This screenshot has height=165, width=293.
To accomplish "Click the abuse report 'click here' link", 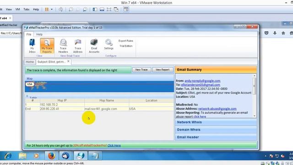I will click(x=200, y=116).
